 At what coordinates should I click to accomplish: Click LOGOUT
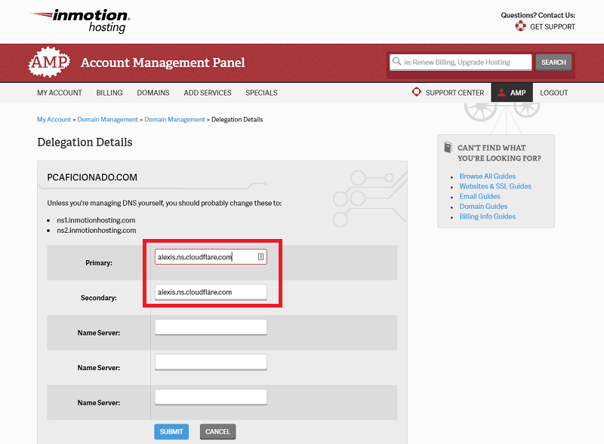[553, 93]
